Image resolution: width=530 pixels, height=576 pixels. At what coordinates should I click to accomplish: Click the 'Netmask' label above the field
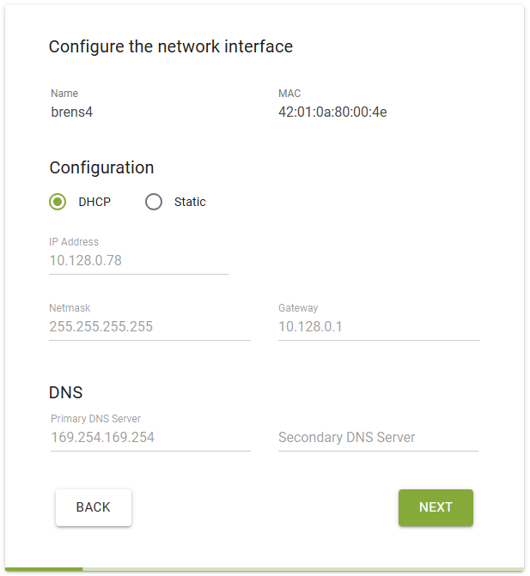point(70,308)
